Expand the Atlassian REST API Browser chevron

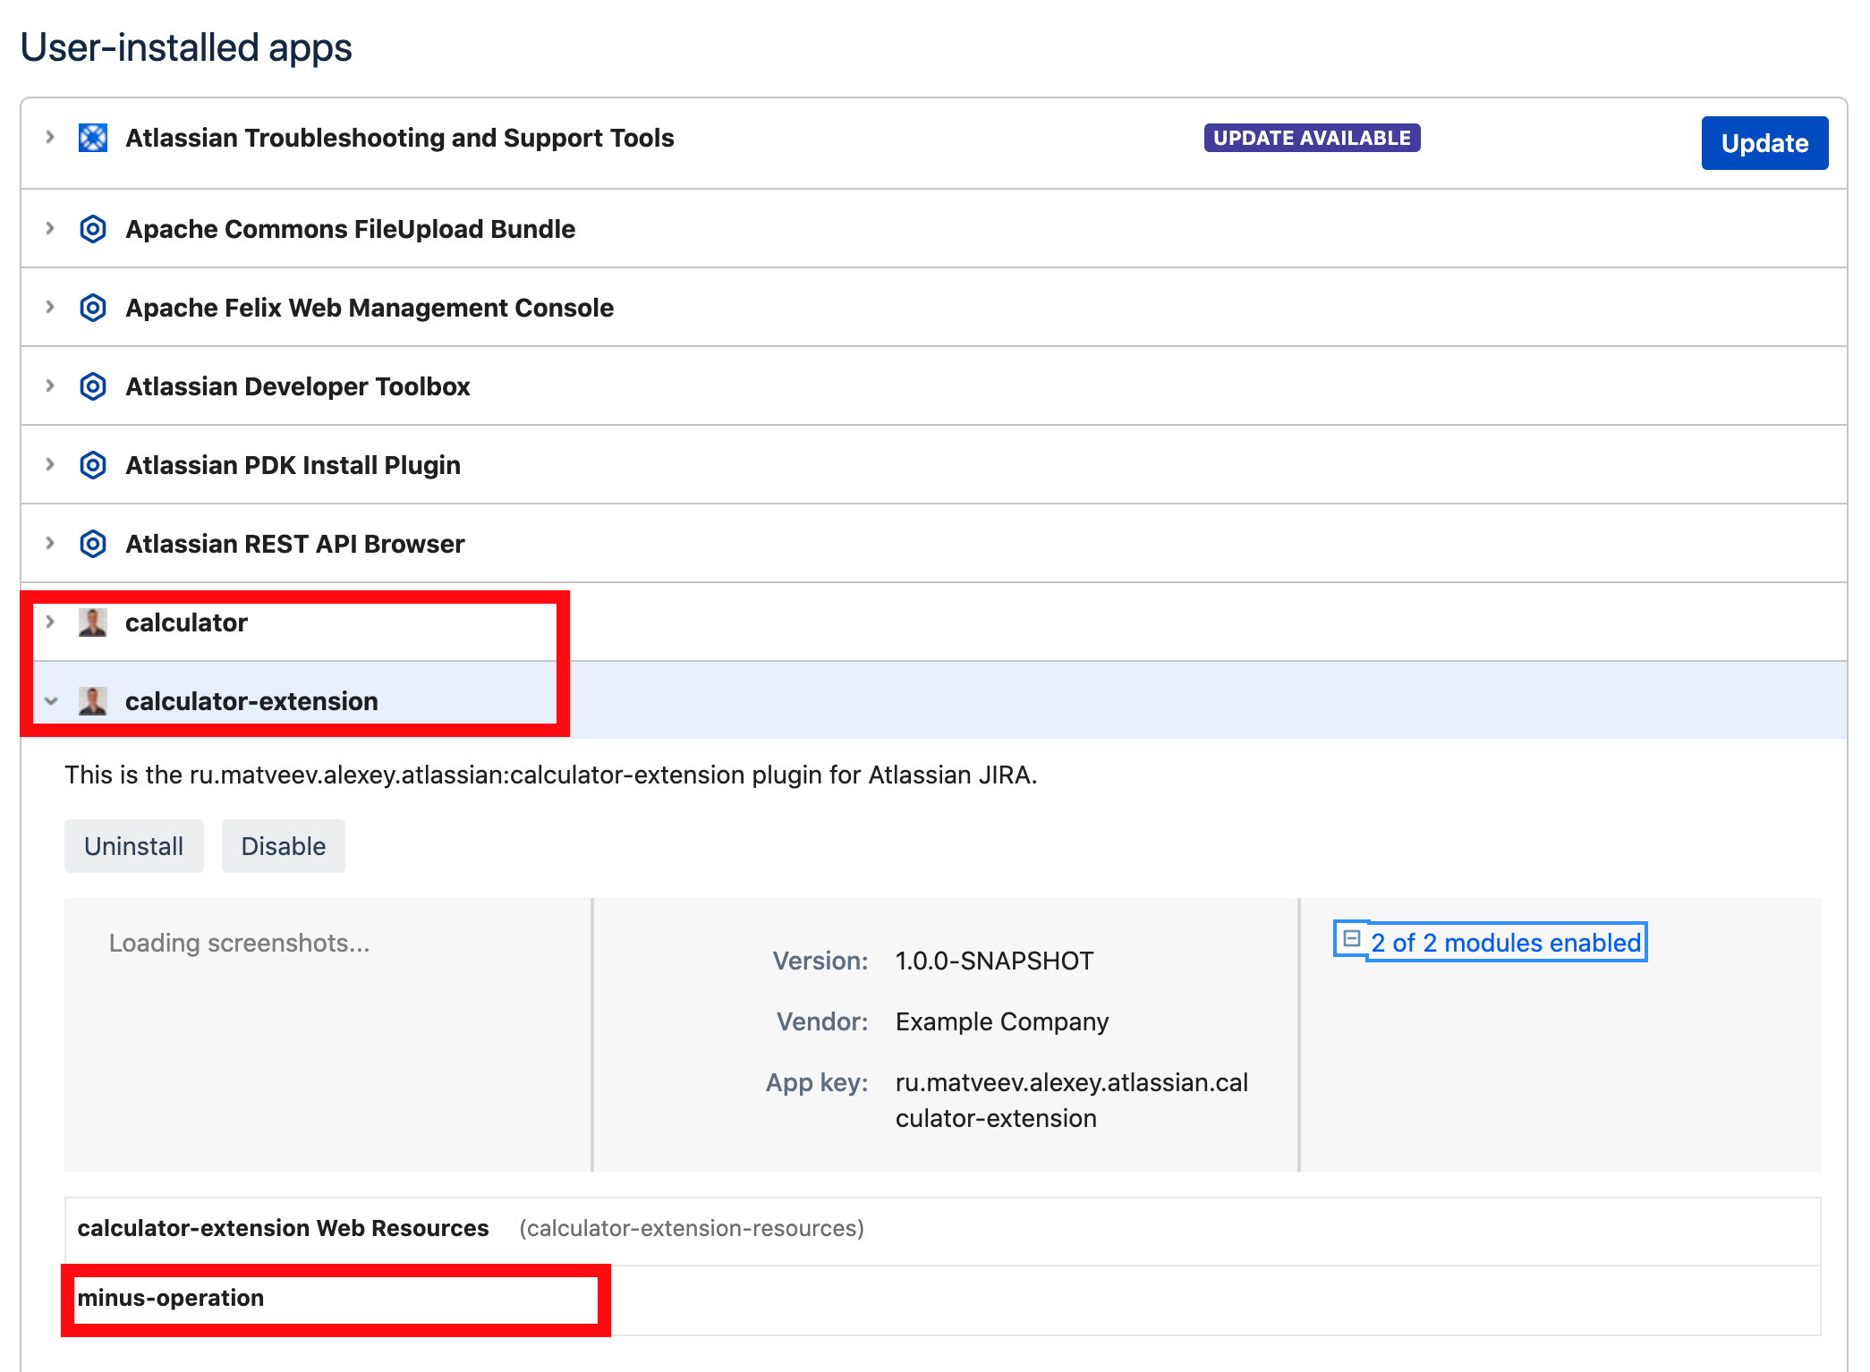pyautogui.click(x=50, y=543)
